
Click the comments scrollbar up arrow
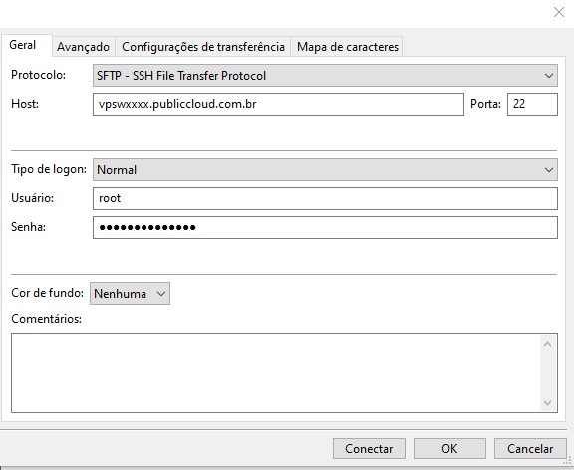click(548, 344)
